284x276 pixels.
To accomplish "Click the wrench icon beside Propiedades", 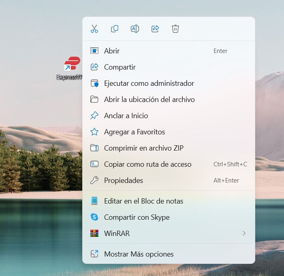I will [94, 180].
